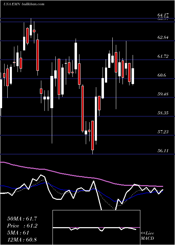Image resolution: width=175 pixels, height=245 pixels.
Task: Click the '5MA : 61' readout
Action: tap(18, 233)
